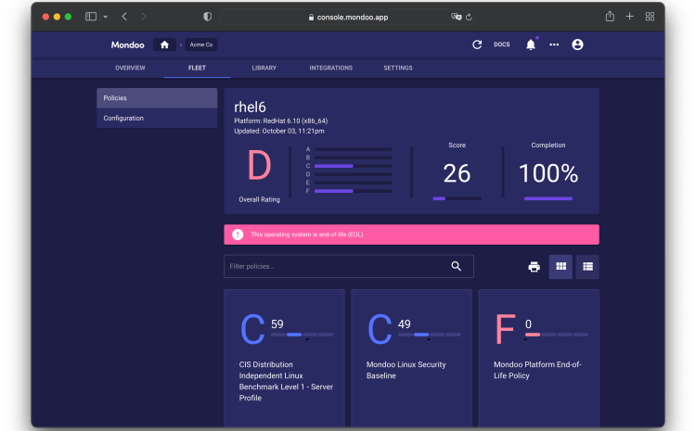The height and width of the screenshot is (431, 696).
Task: Open the Integrations tab
Action: tap(331, 68)
